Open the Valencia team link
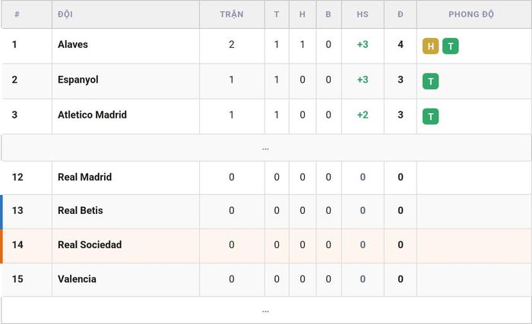The image size is (532, 324). [x=77, y=279]
